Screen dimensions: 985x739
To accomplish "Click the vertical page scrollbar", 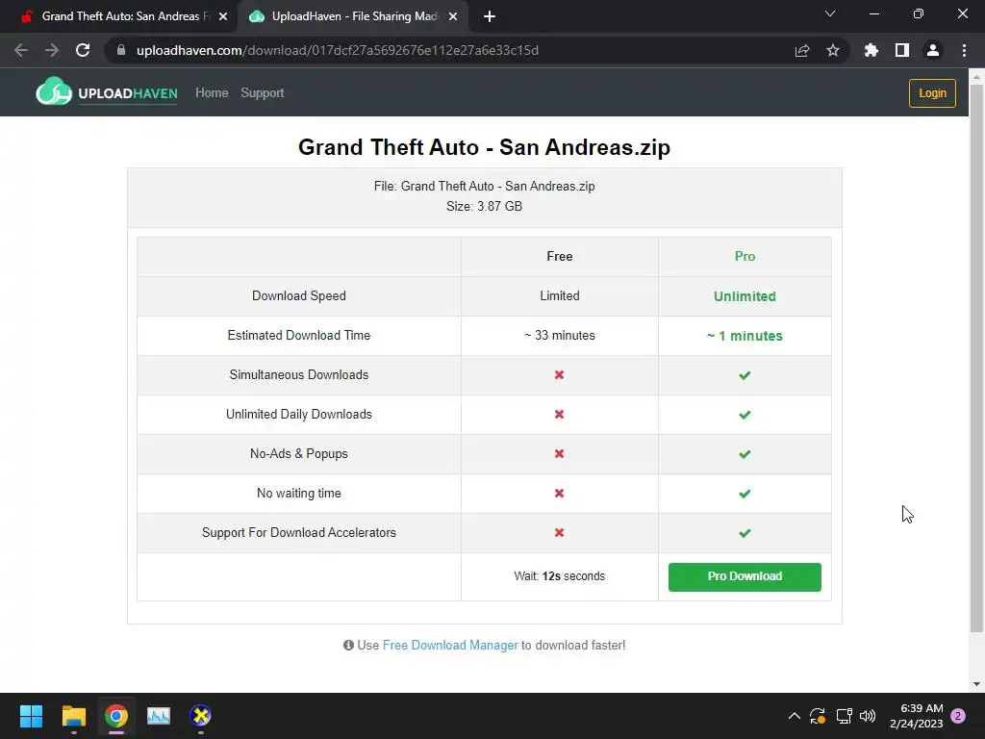I will click(976, 358).
